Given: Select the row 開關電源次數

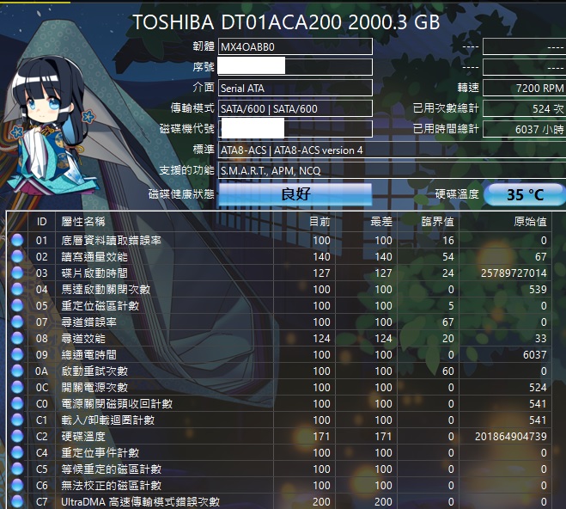Looking at the screenshot, I should point(279,387).
